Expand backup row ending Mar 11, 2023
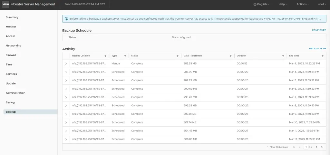Image resolution: width=330 pixels, height=155 pixels. click(x=66, y=131)
